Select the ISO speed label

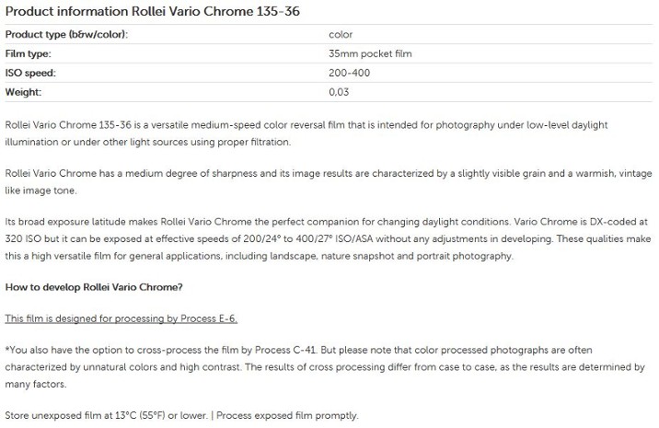tap(30, 73)
